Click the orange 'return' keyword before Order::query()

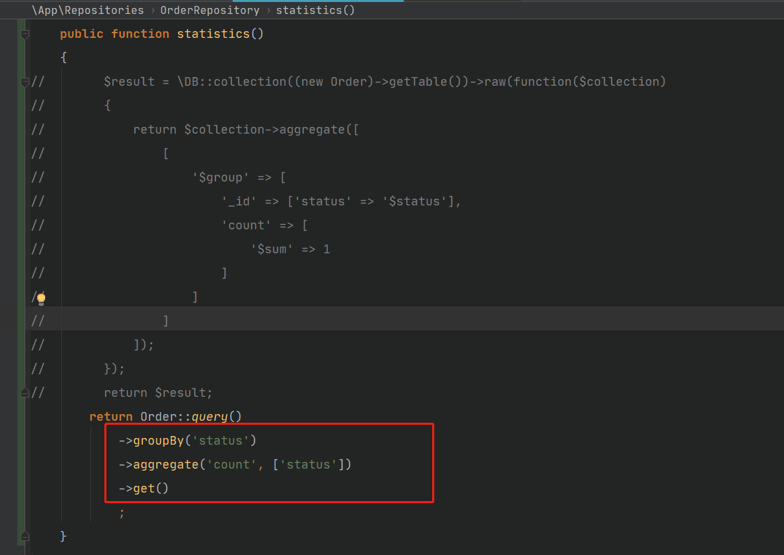[110, 417]
